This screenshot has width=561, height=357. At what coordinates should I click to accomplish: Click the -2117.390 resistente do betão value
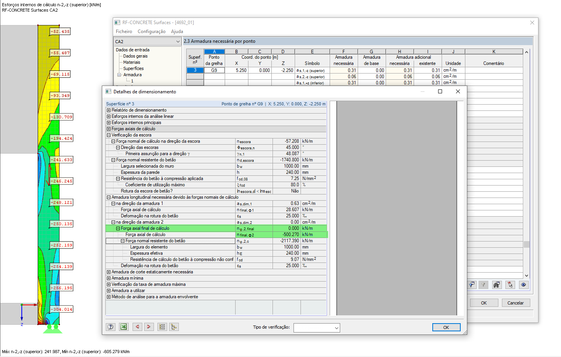coord(287,241)
